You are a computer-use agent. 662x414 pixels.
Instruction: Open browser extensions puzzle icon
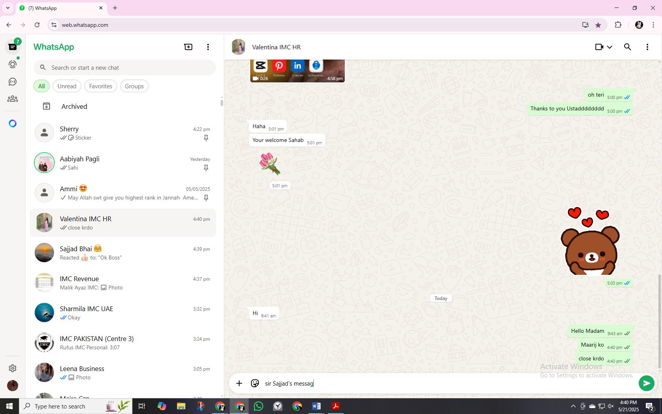618,25
